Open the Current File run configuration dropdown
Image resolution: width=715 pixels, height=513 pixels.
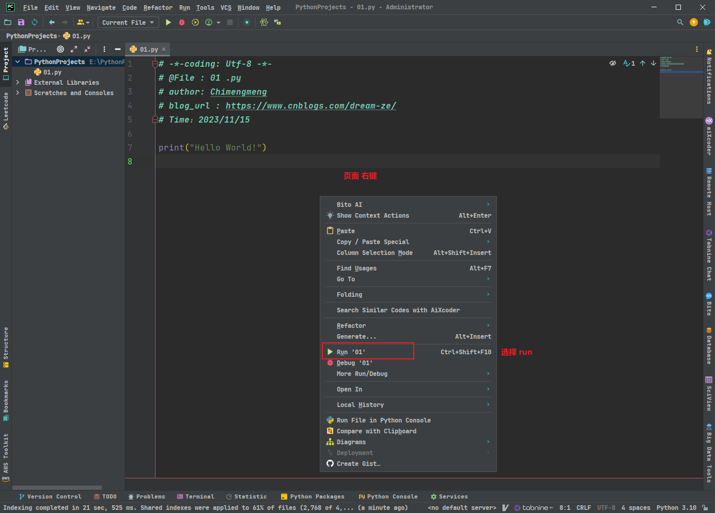[x=128, y=22]
